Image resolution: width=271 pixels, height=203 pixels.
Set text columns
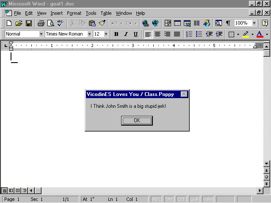[x=196, y=23]
